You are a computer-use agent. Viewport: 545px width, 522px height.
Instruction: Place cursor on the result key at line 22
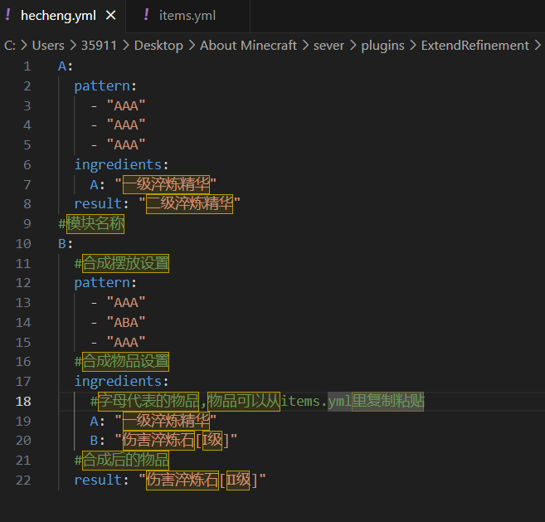tap(96, 480)
